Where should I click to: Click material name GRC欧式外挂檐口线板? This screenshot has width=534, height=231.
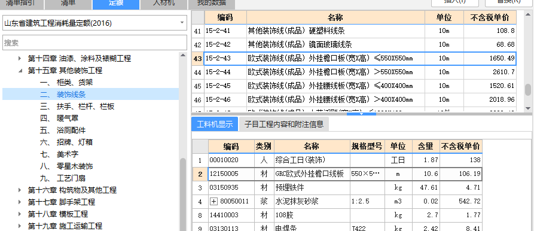coord(312,174)
